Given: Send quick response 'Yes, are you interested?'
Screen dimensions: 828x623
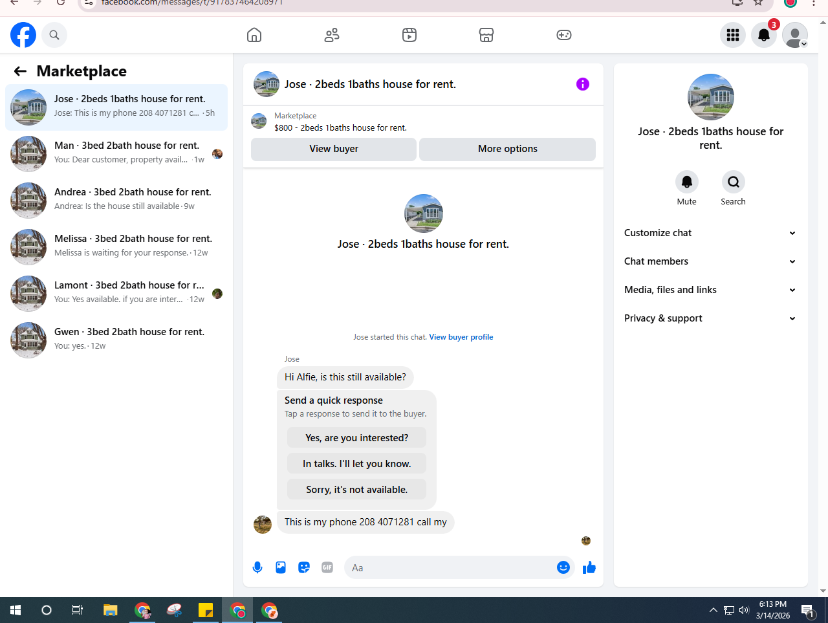Looking at the screenshot, I should coord(356,438).
